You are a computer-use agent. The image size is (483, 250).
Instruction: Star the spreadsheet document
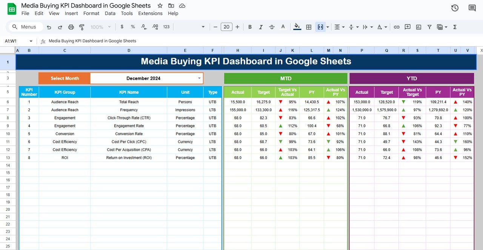coord(160,6)
